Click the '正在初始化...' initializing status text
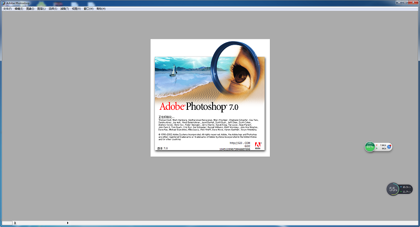Image resolution: width=420 pixels, height=227 pixels. (166, 117)
